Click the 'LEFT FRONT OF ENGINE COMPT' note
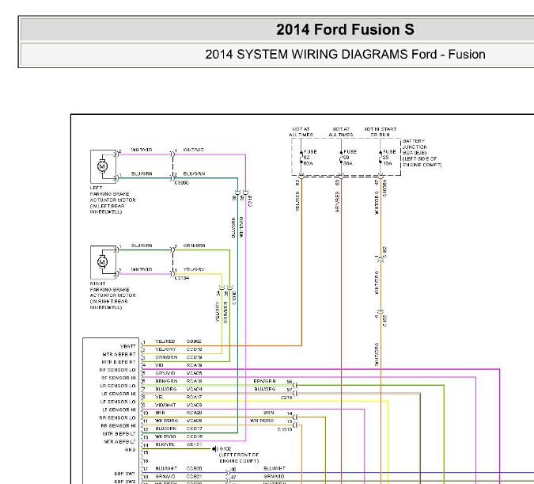534x484 pixels. pos(239,458)
